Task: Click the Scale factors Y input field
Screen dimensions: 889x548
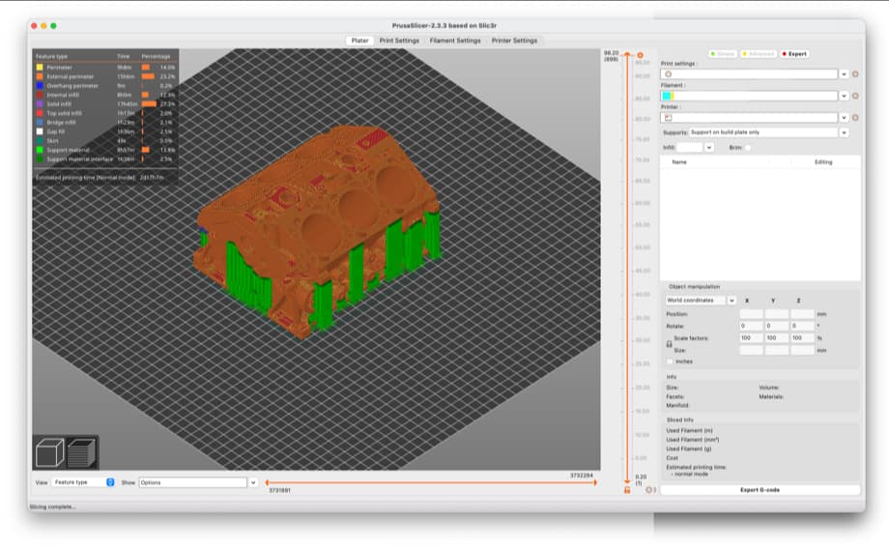Action: tap(776, 338)
